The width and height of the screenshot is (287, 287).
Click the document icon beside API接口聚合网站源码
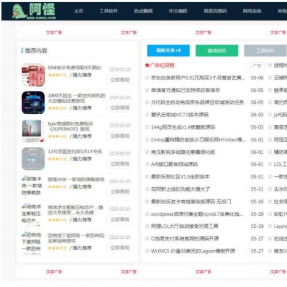pos(147,164)
